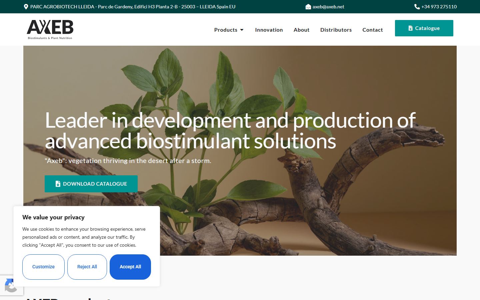Click the "Biostimulants & Plant Nutrition" logo tagline

[50, 38]
